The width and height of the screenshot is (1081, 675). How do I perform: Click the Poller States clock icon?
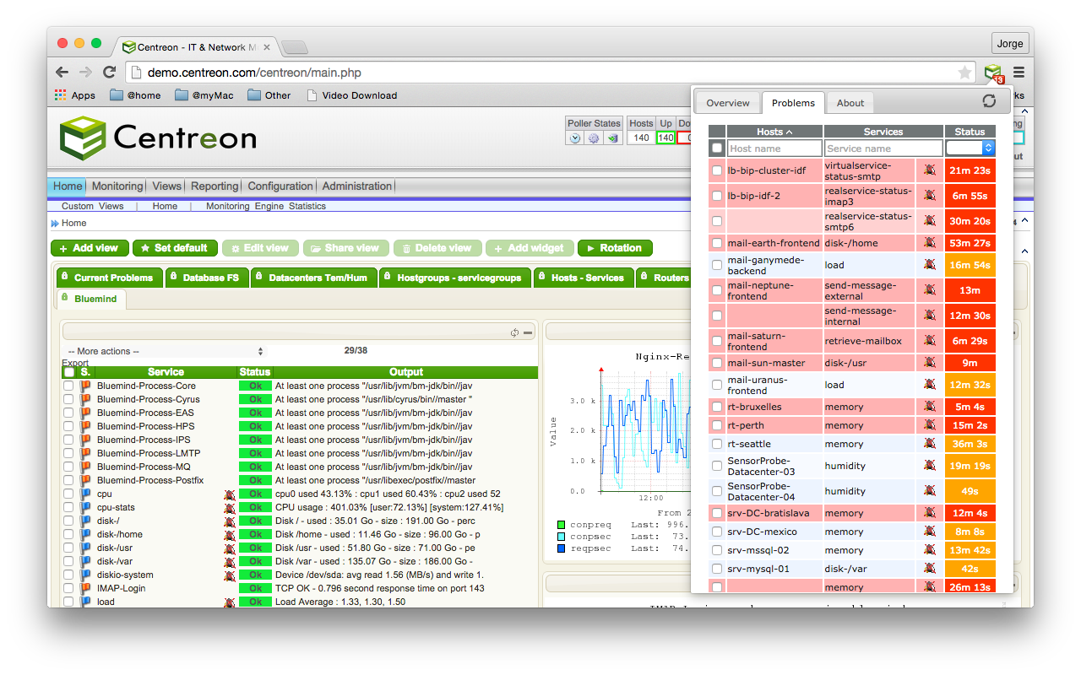point(575,138)
